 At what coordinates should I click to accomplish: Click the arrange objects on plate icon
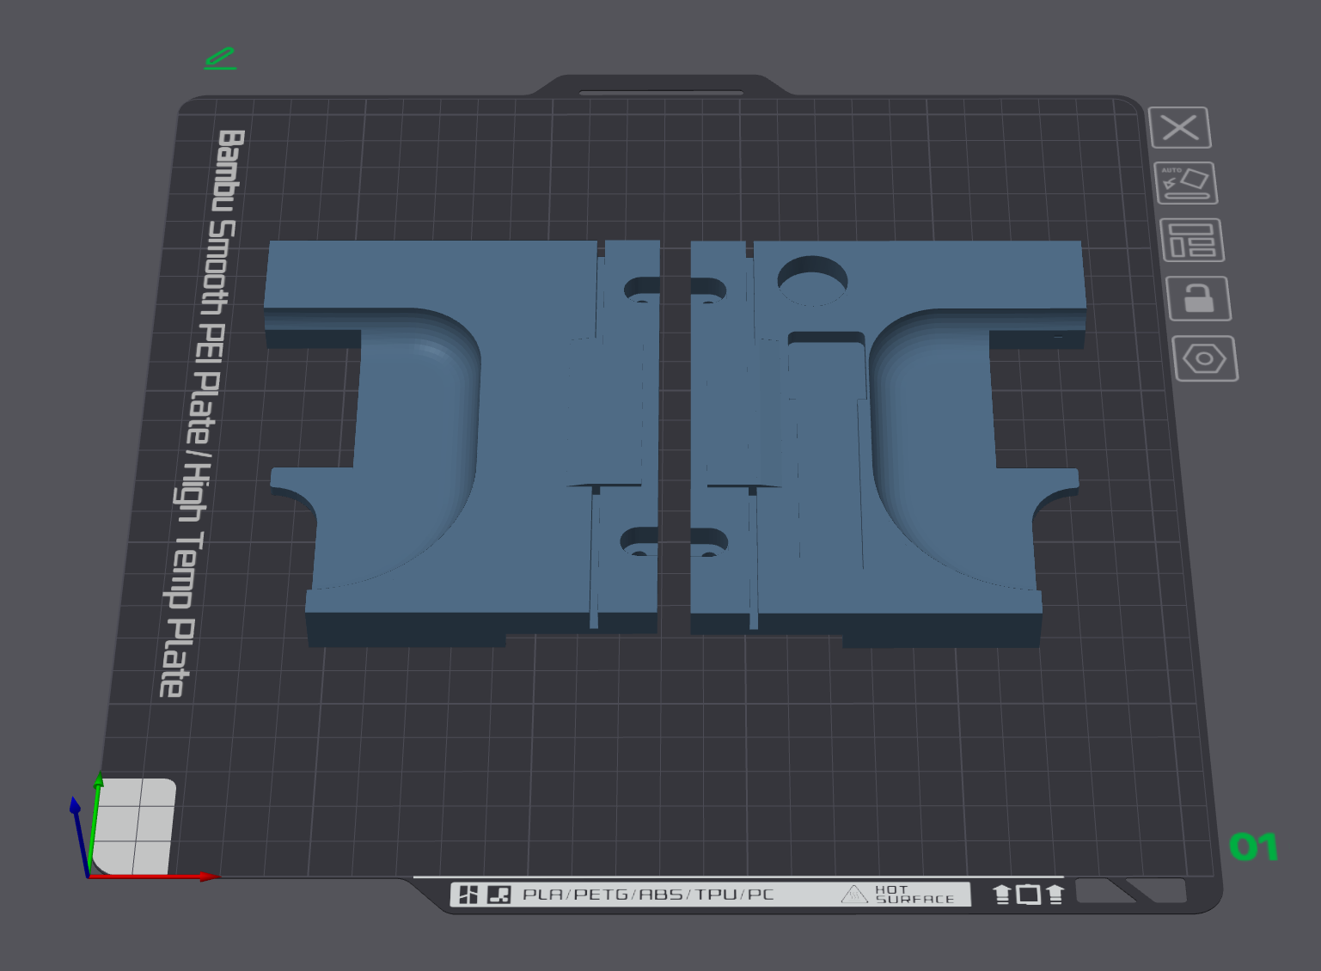pyautogui.click(x=1192, y=241)
